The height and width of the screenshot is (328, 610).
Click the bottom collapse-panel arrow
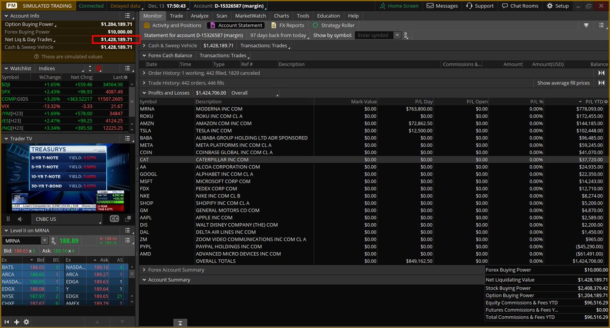(x=180, y=323)
